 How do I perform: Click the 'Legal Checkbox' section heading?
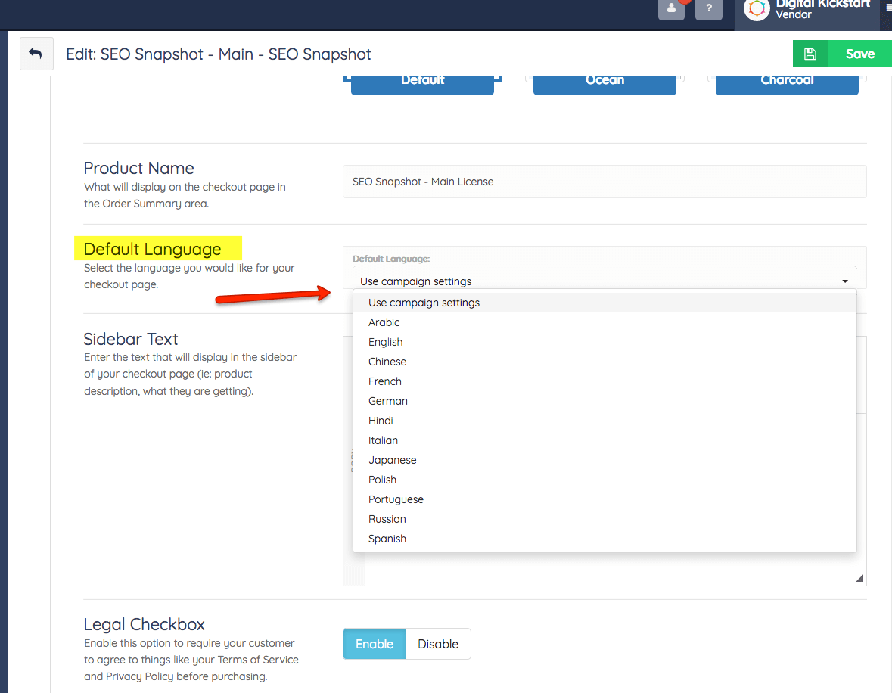[144, 624]
